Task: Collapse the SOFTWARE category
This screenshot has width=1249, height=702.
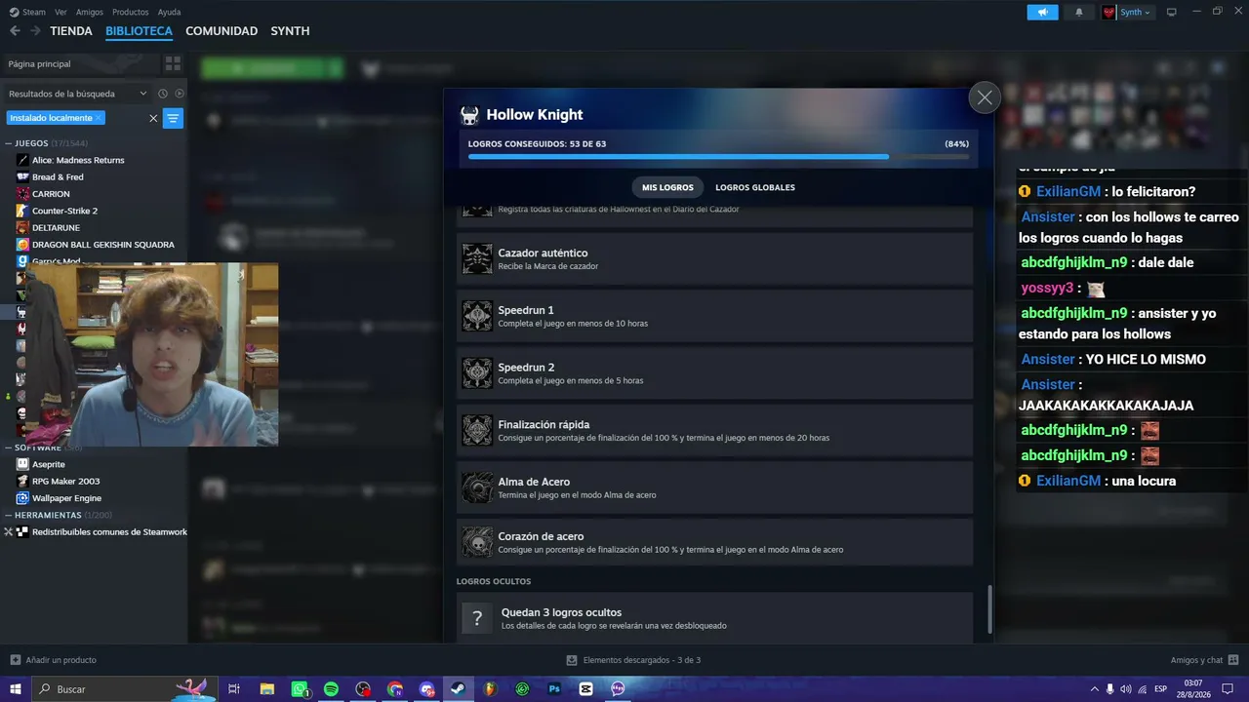Action: tap(8, 448)
